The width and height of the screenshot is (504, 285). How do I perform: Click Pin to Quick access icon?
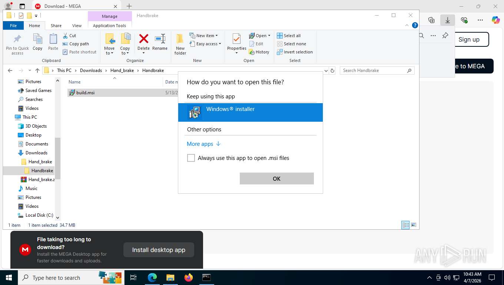click(x=17, y=39)
